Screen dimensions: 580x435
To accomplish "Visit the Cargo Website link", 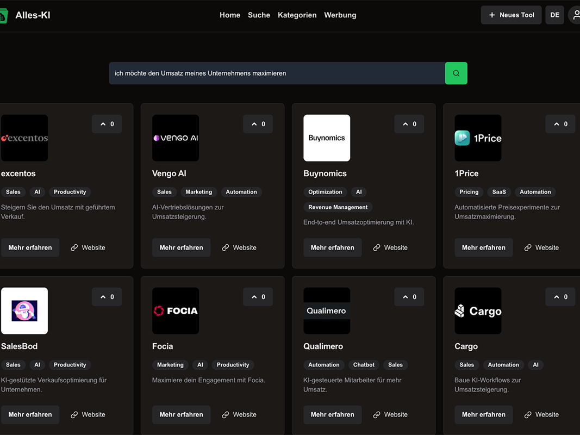I will [x=541, y=415].
